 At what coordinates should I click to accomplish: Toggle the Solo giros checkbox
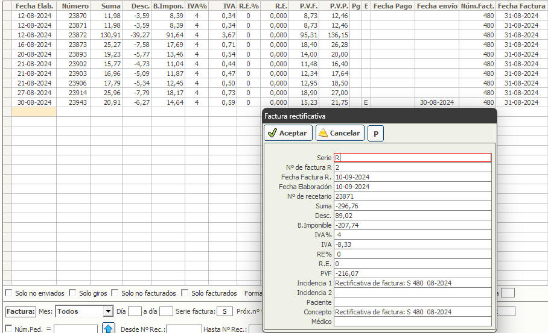pos(72,293)
